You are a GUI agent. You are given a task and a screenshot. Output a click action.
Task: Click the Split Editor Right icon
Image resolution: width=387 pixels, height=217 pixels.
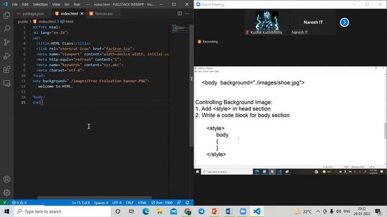pos(180,13)
